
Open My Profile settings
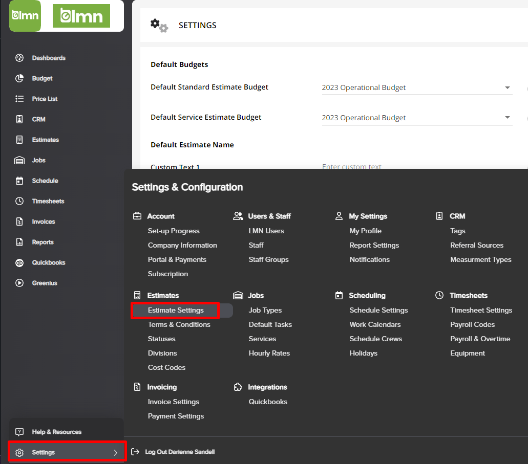coord(365,231)
